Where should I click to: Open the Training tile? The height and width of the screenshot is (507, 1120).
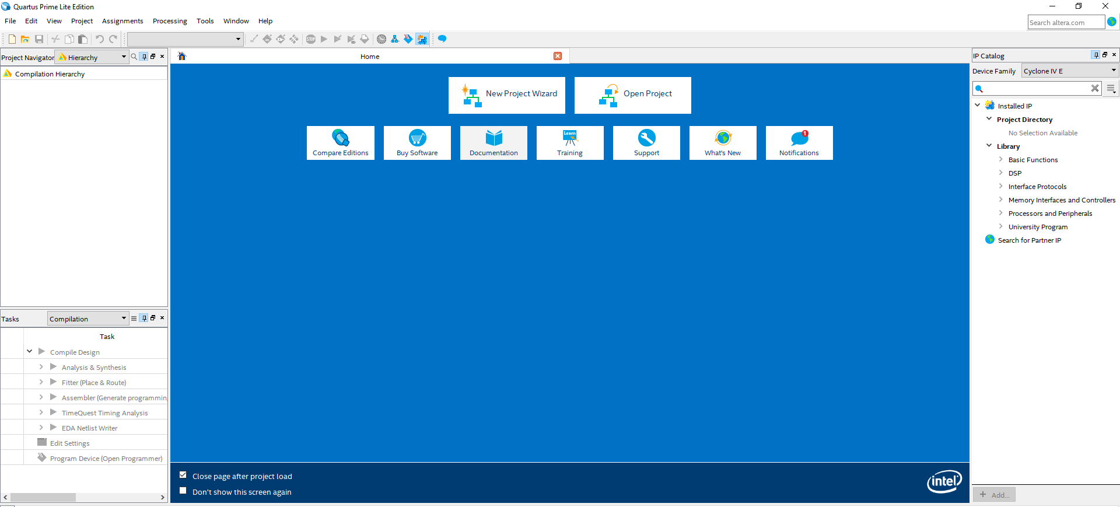[x=570, y=143]
